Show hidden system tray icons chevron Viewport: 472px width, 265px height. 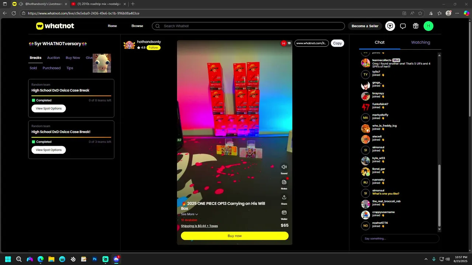click(x=426, y=259)
